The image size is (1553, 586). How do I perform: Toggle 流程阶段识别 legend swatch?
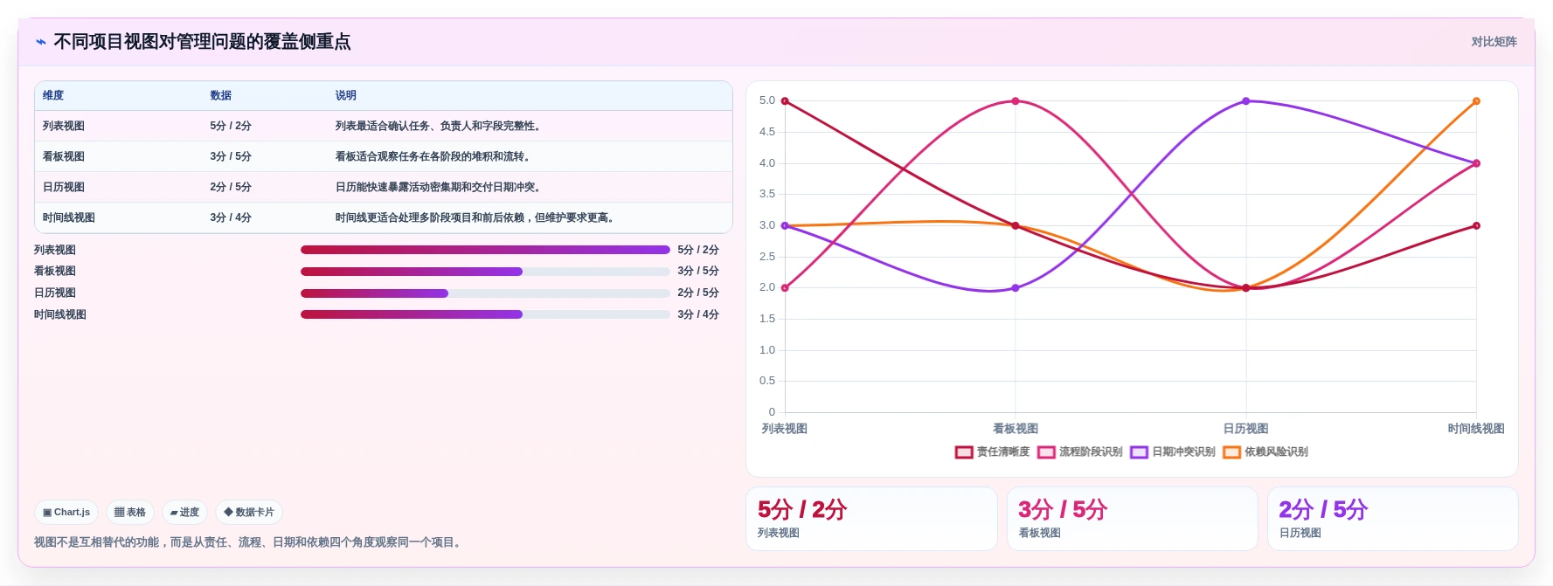coord(1046,452)
